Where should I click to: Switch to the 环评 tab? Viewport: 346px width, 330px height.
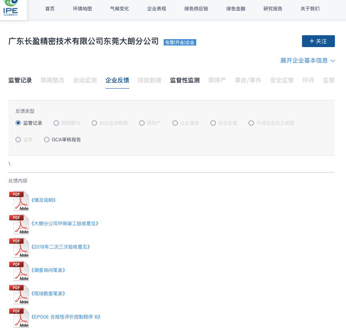(x=308, y=80)
